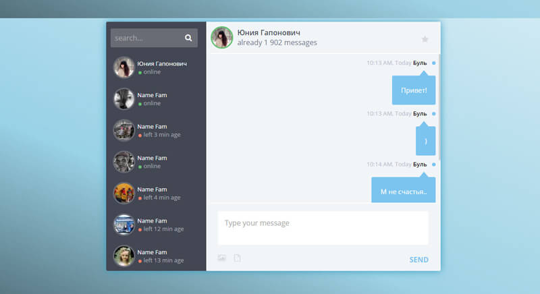Select Name Fam contact left 3 min ago

[156, 130]
